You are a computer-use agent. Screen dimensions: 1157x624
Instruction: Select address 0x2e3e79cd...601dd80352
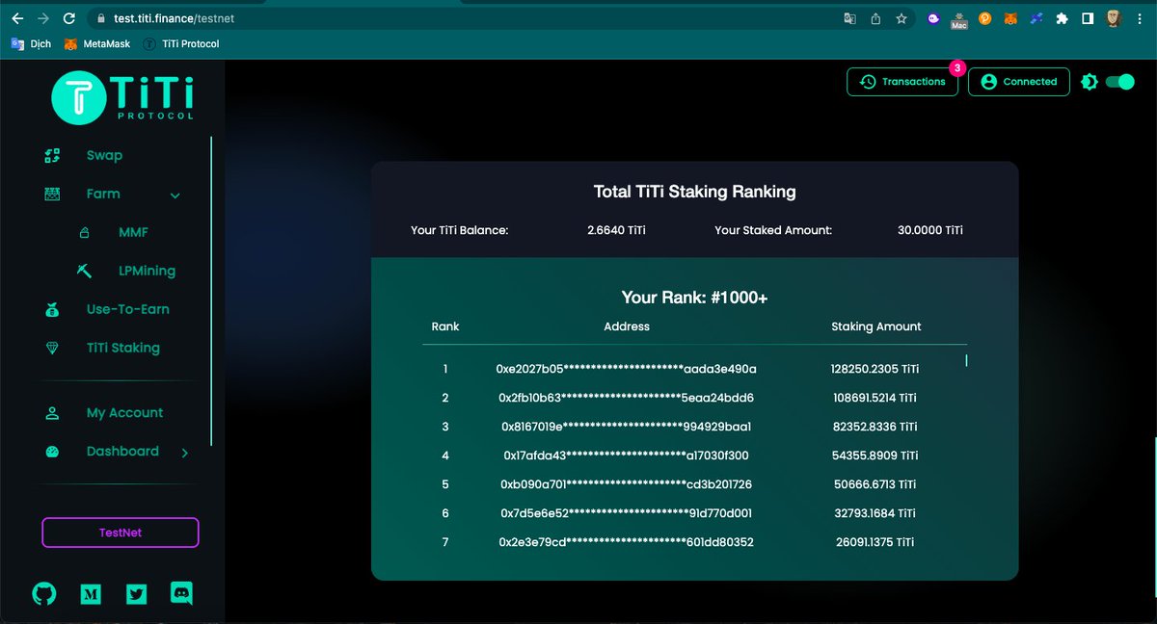tap(627, 542)
